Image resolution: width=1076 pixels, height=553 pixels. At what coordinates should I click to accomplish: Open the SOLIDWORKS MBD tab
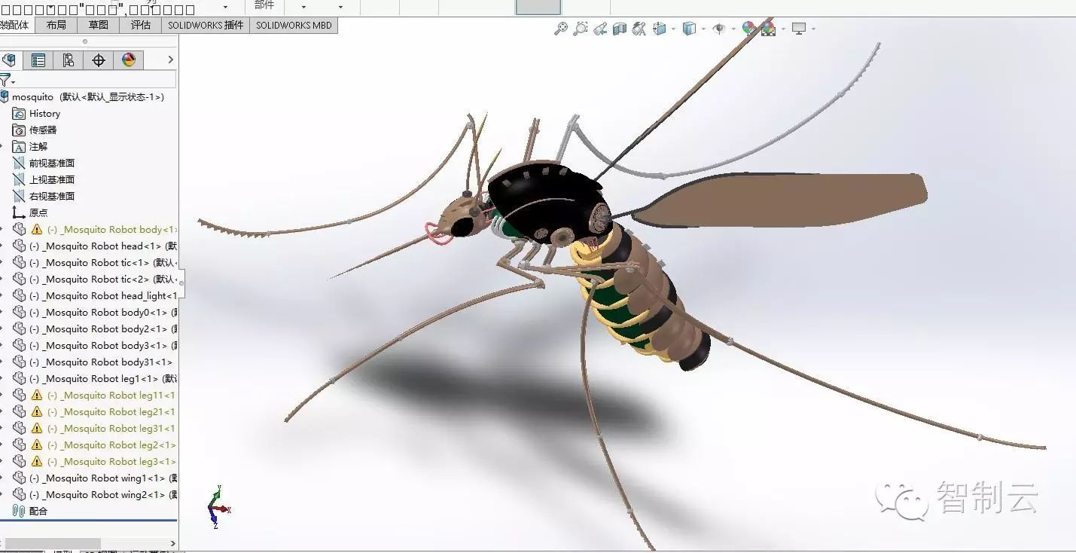[x=294, y=25]
